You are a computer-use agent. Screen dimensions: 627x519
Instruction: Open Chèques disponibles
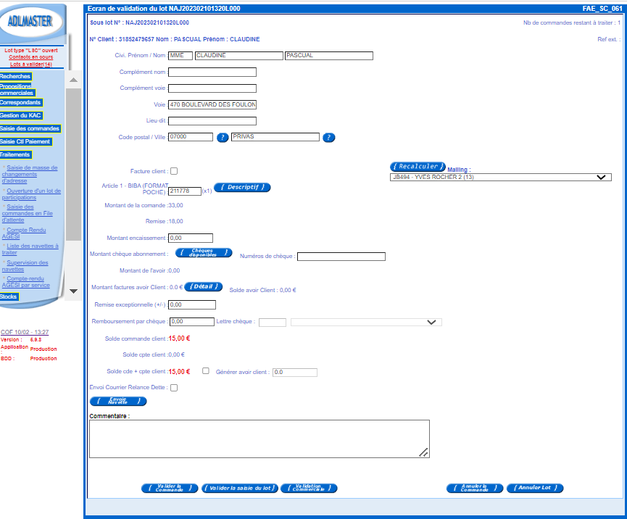pyautogui.click(x=204, y=253)
